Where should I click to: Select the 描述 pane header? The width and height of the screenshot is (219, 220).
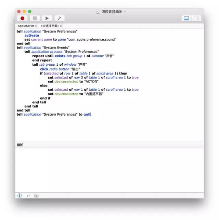(x=21, y=145)
